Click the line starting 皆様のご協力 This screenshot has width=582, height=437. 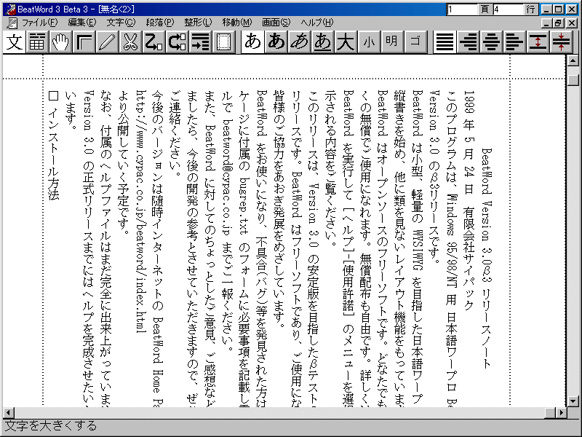coord(279,209)
